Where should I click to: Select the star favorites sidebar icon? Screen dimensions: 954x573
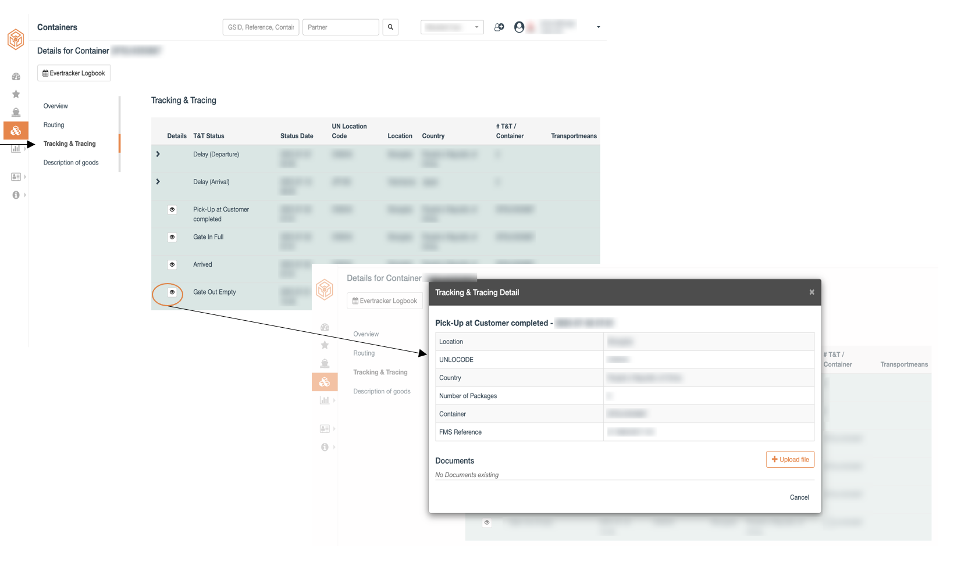(16, 94)
